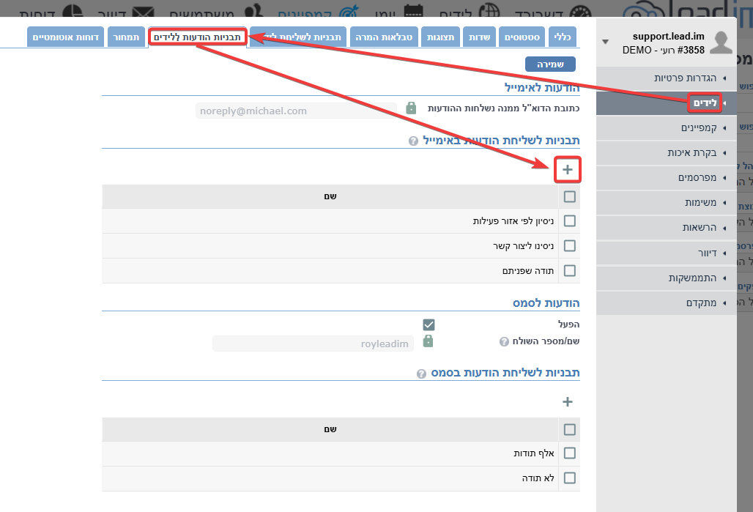Check the box for 'תודה שפניתם' template
The image size is (753, 512).
pyautogui.click(x=569, y=271)
